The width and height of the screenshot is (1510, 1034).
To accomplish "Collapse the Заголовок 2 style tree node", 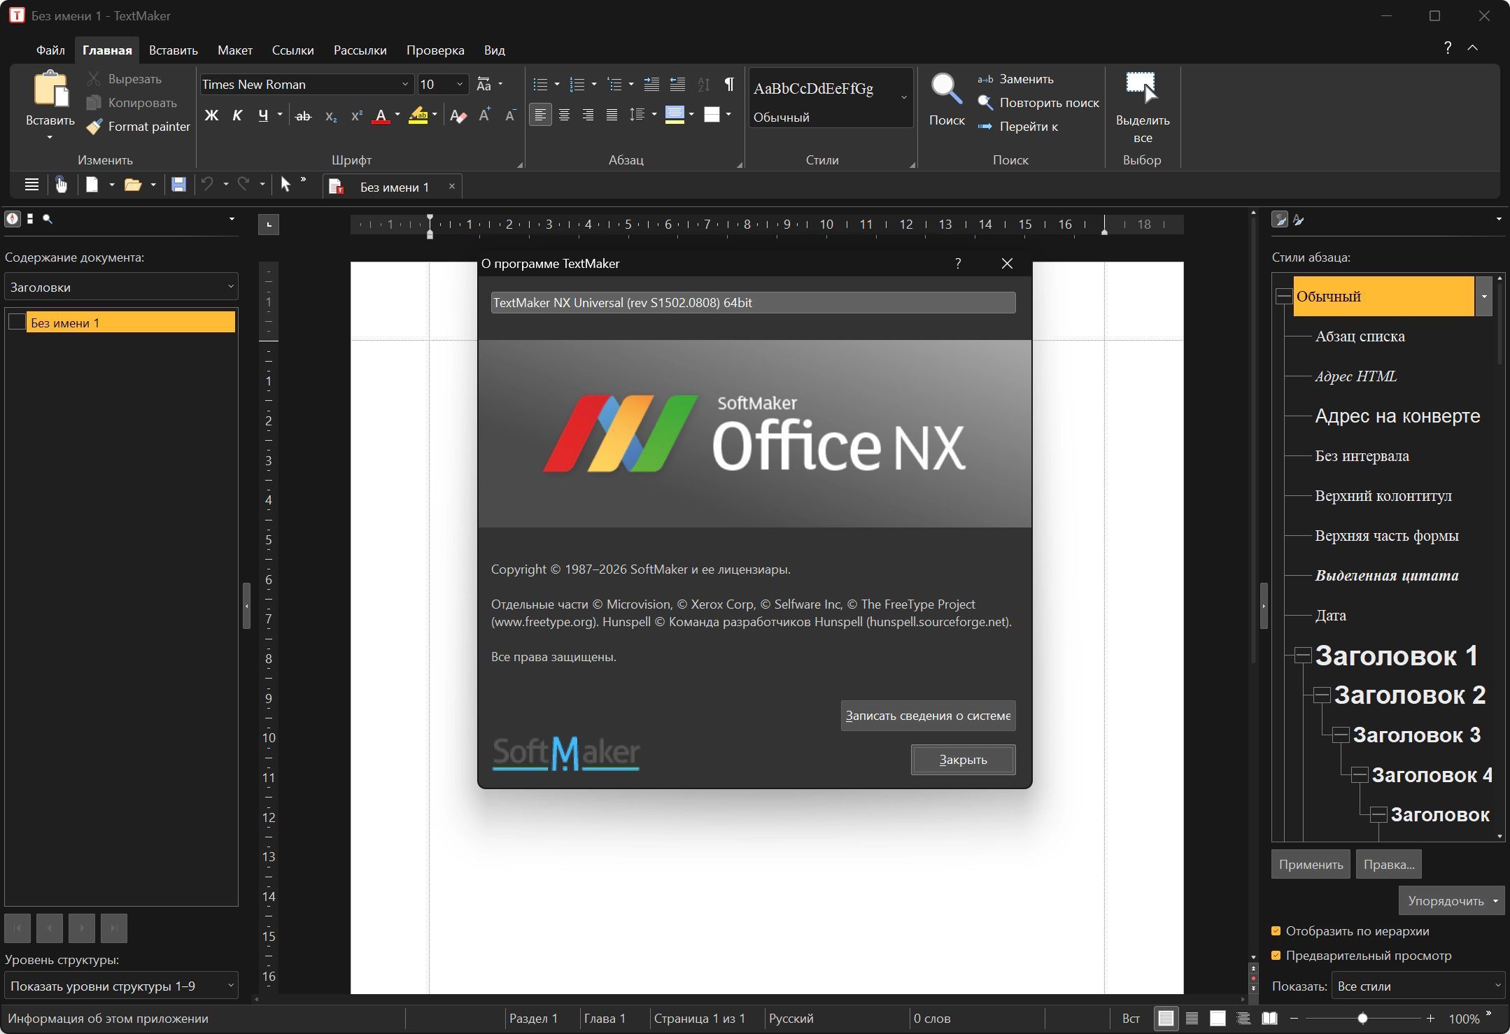I will [x=1321, y=695].
